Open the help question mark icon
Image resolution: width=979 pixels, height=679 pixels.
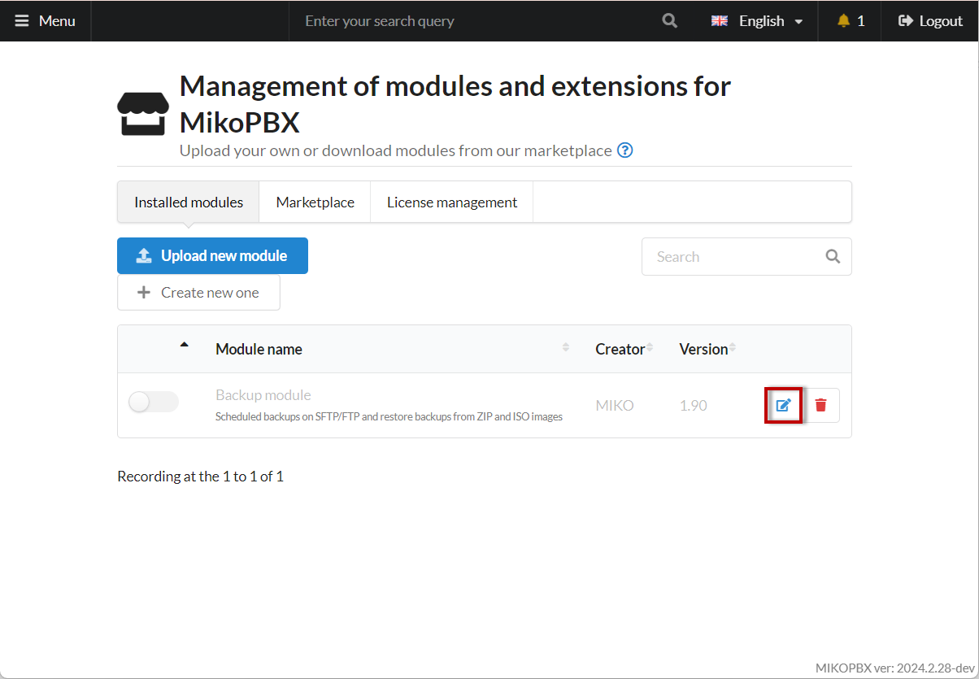tap(624, 150)
